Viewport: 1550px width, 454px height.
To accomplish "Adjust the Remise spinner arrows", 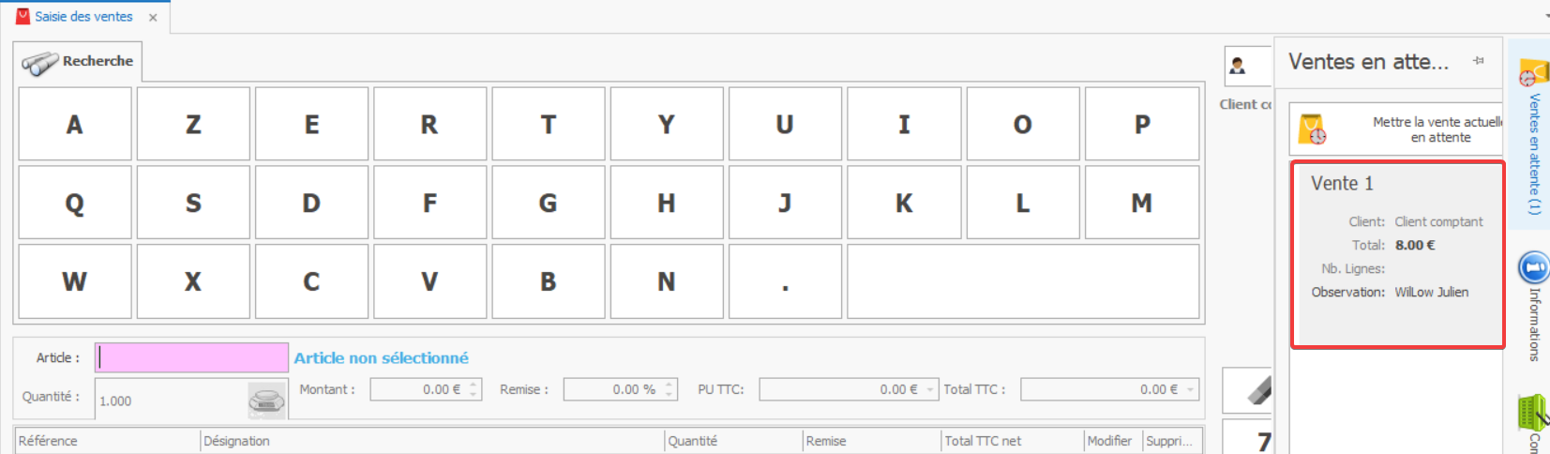I will [670, 389].
